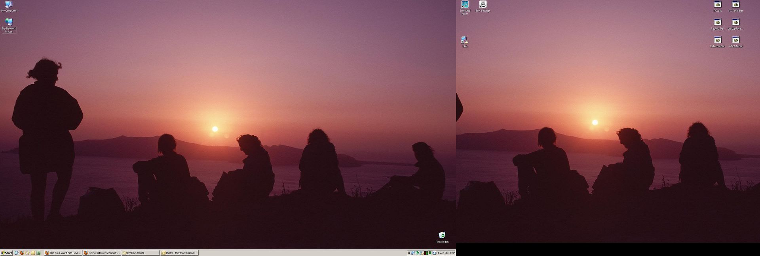The width and height of the screenshot is (760, 256).
Task: Click the network connection tray icon
Action: tap(413, 253)
